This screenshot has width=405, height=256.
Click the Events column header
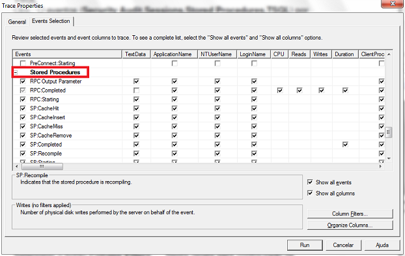(67, 54)
